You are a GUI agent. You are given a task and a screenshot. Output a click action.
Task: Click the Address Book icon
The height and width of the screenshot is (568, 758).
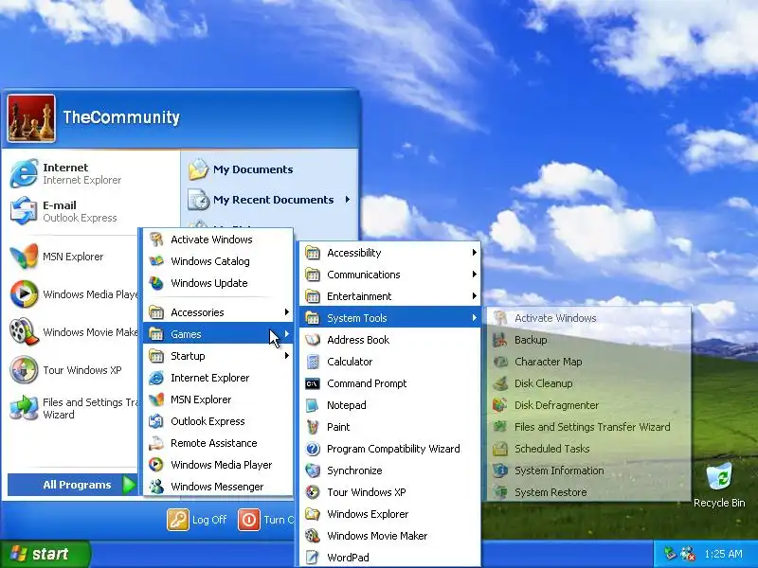click(x=313, y=340)
